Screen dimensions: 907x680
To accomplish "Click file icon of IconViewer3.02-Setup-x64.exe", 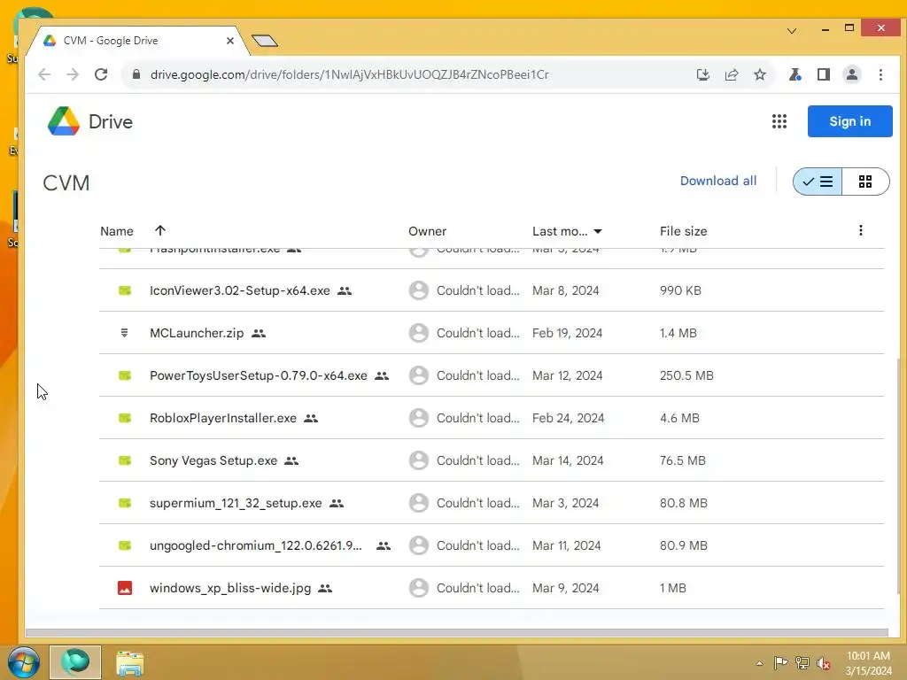I will (x=124, y=290).
